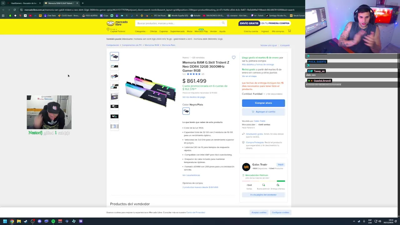
Task: Click Computación breadcrumb link
Action: [112, 45]
